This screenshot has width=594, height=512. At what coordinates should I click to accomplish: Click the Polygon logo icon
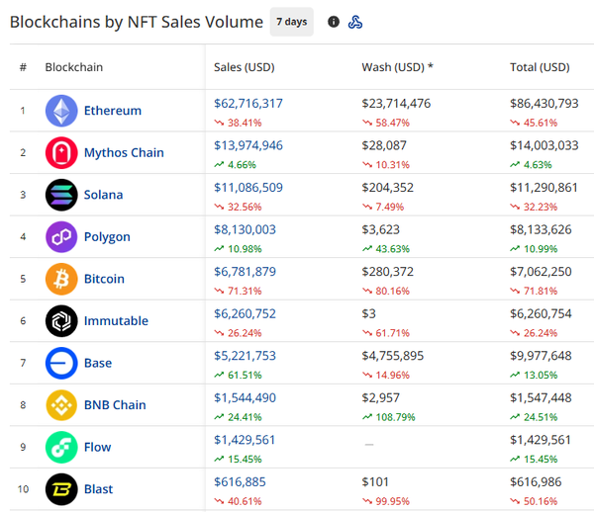pyautogui.click(x=61, y=237)
